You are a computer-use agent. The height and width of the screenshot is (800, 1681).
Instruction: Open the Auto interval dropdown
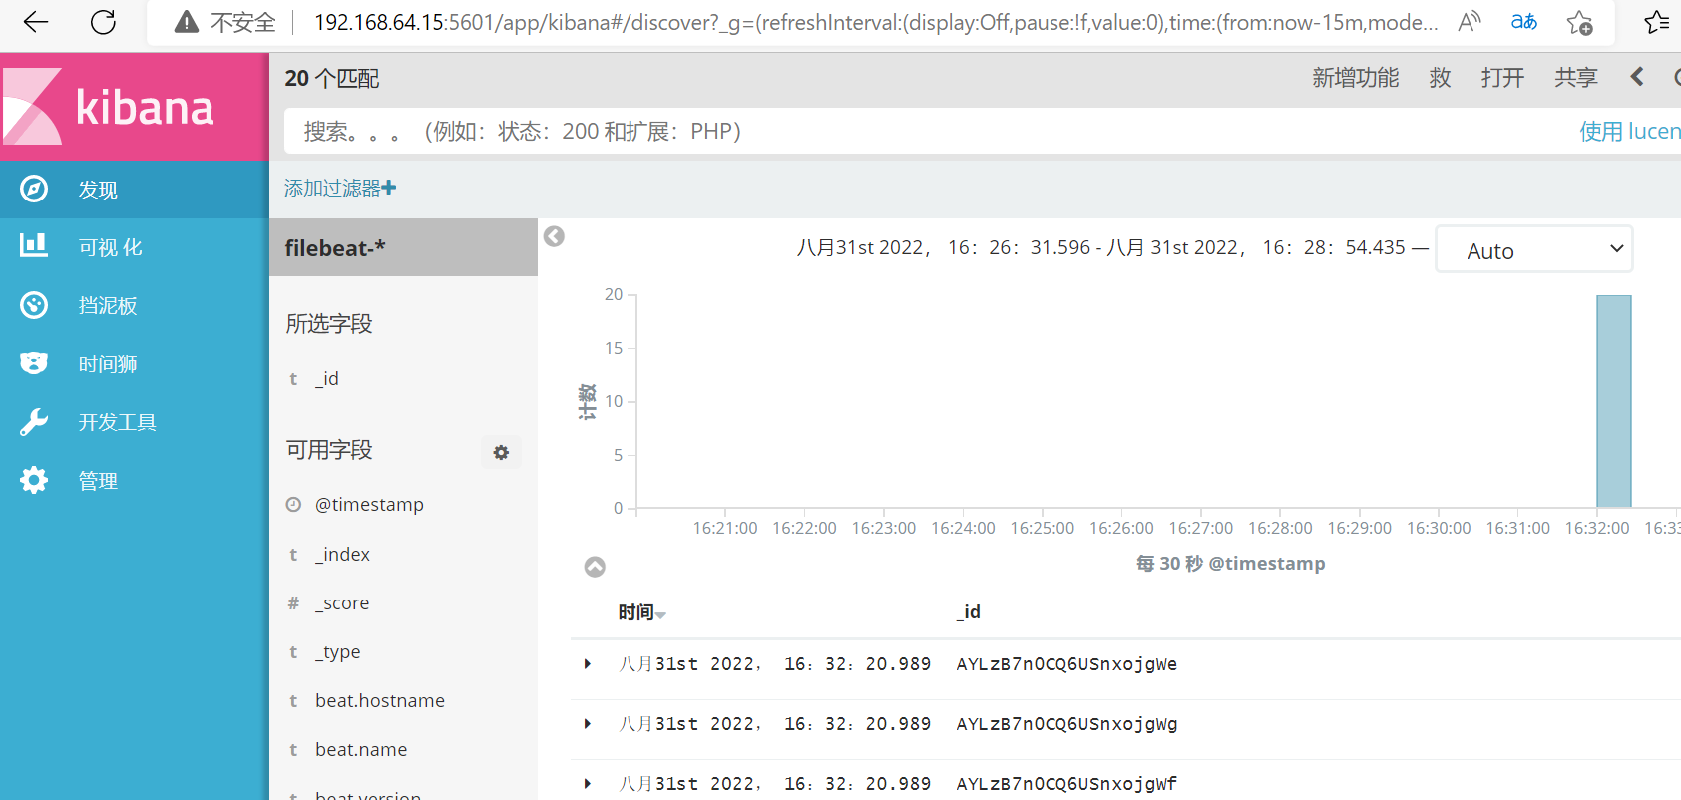[1534, 249]
